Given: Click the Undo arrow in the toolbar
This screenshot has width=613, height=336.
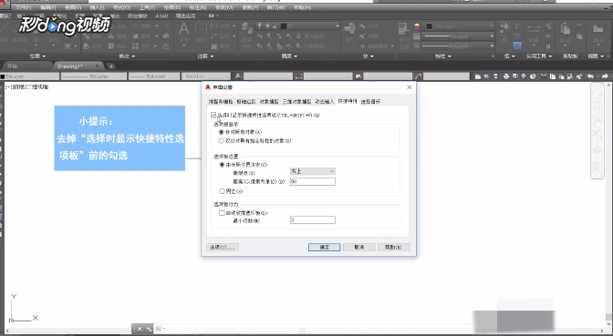Looking at the screenshot, I should pyautogui.click(x=590, y=76).
